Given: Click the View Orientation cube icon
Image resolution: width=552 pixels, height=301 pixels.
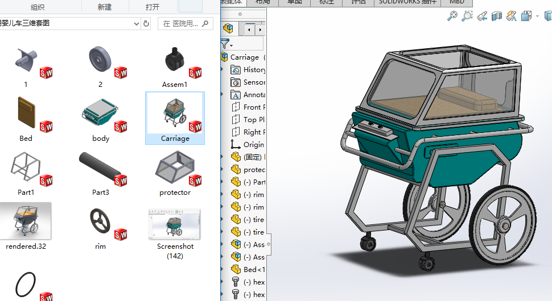Looking at the screenshot, I should point(526,16).
